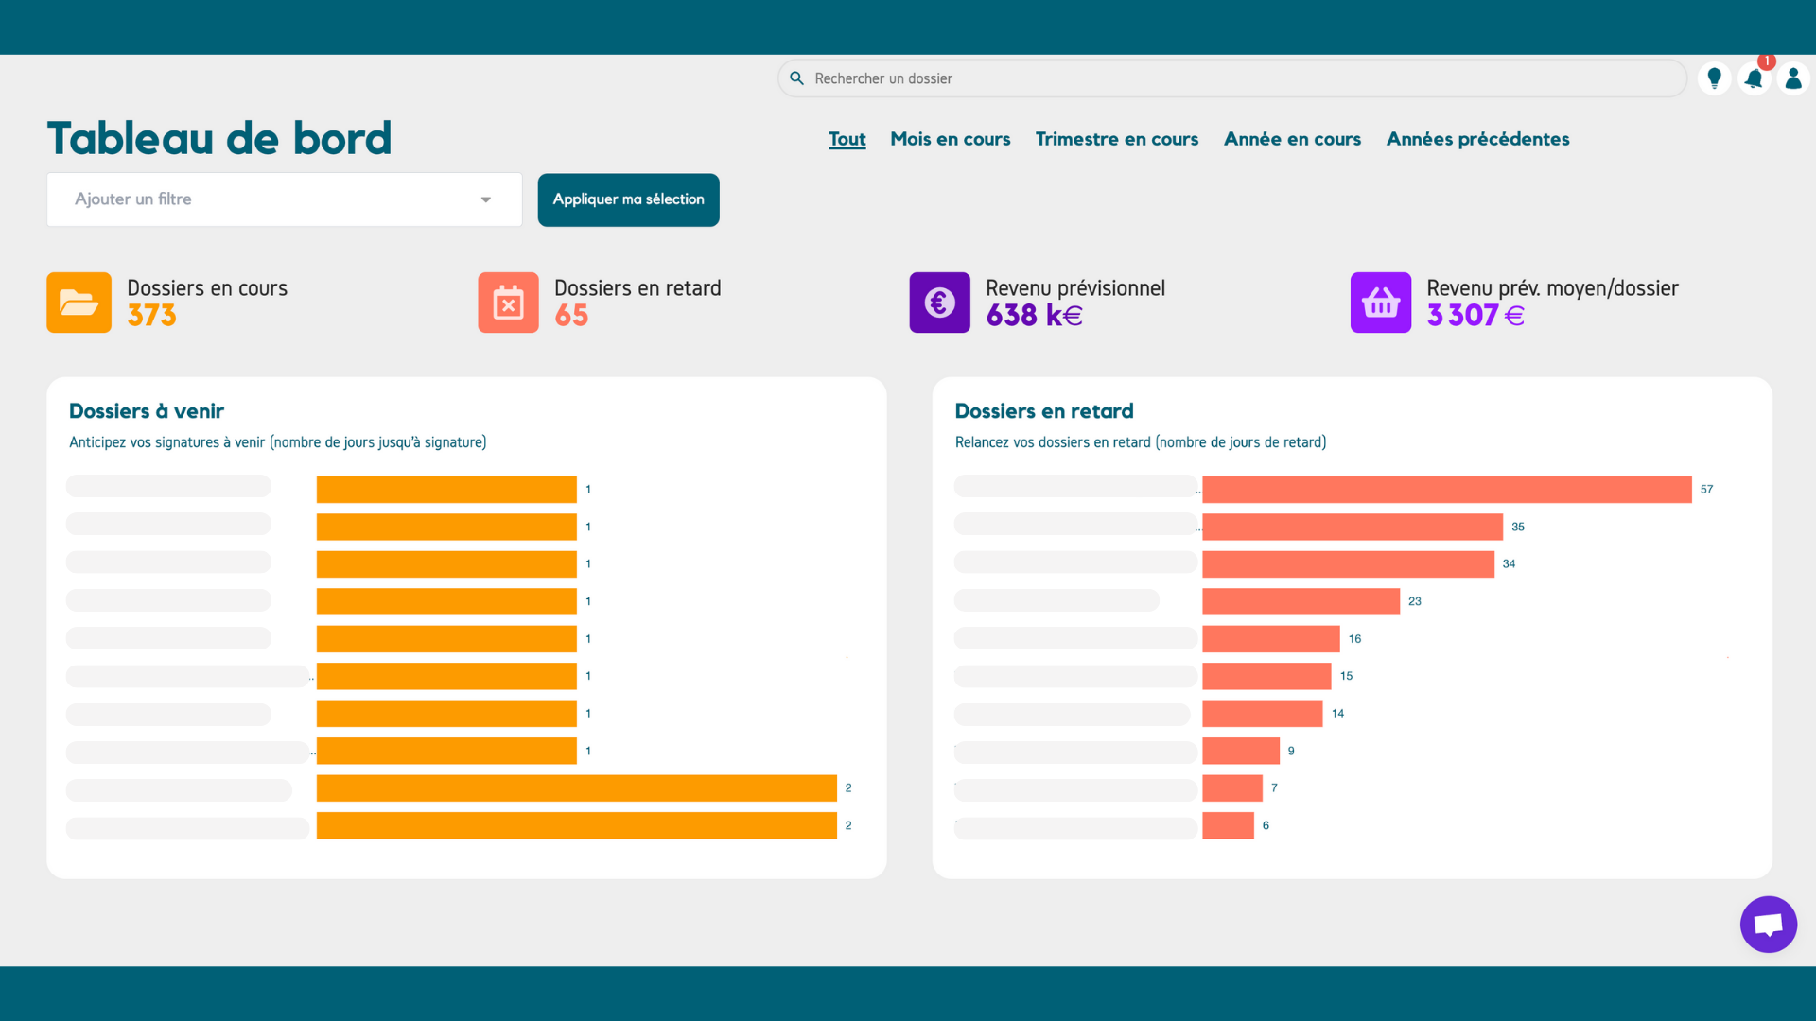Open the user profile icon
1816x1021 pixels.
pos(1793,78)
